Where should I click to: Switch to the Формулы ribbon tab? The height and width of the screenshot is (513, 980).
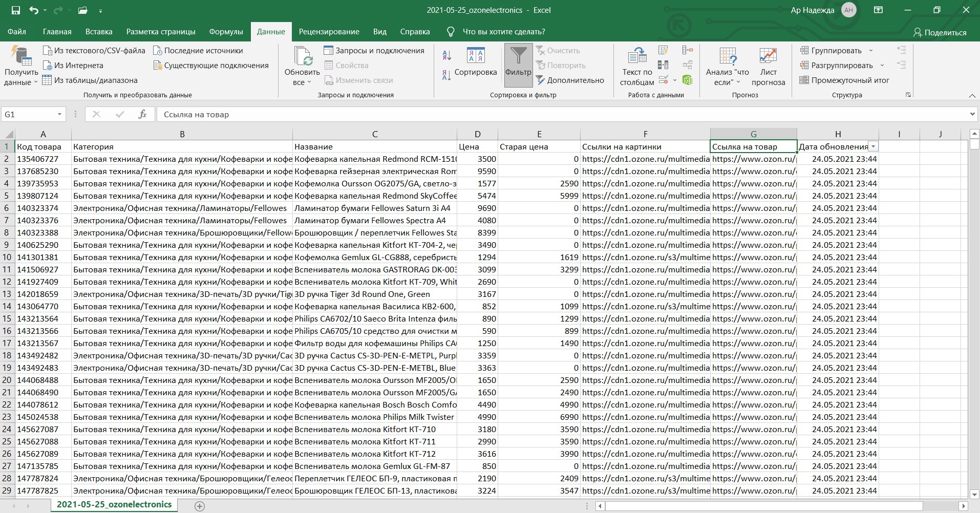[x=226, y=32]
